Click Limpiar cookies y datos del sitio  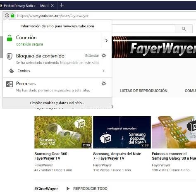click(x=57, y=103)
